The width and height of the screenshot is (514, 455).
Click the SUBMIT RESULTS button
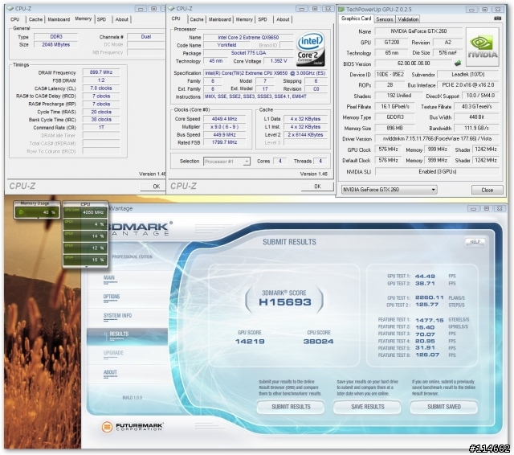(x=291, y=407)
